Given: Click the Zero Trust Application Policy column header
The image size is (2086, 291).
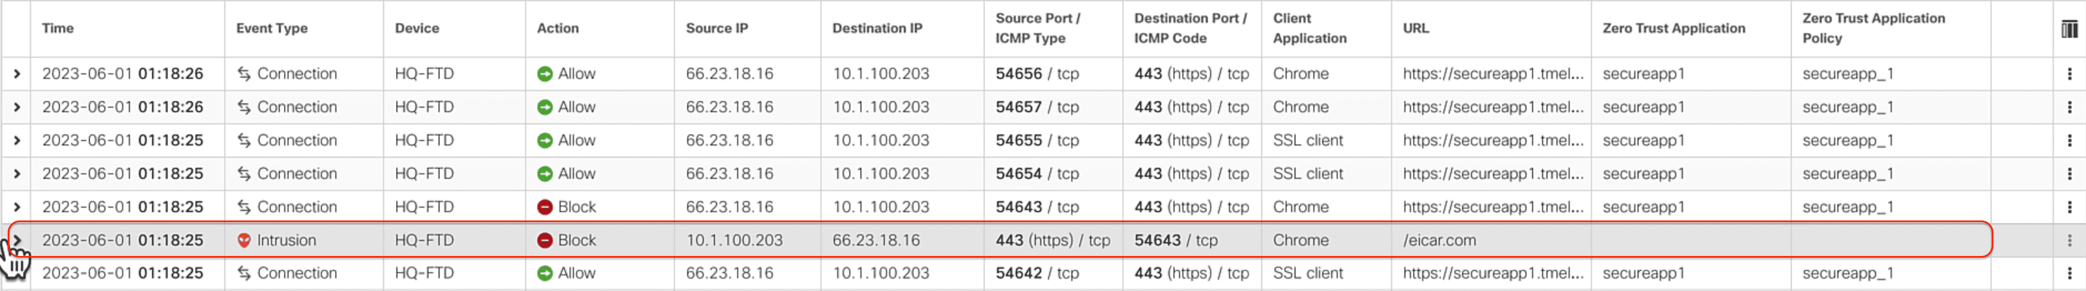Looking at the screenshot, I should 1873,28.
